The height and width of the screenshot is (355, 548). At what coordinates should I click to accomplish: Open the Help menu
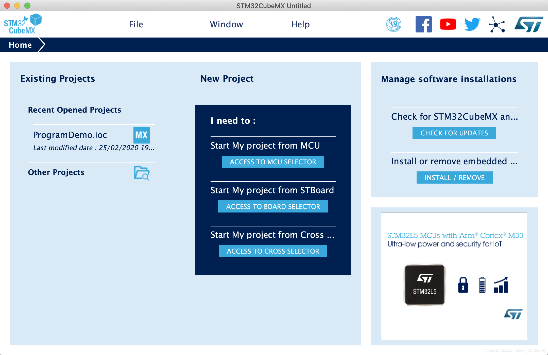click(300, 24)
